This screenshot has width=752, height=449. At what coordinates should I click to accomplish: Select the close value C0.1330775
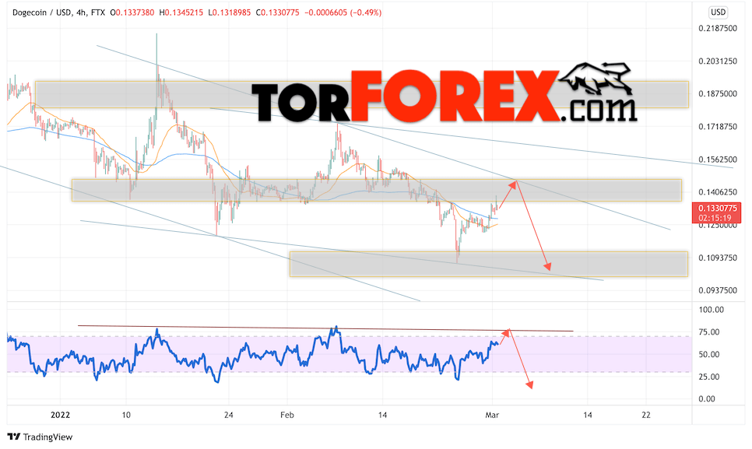click(x=277, y=13)
